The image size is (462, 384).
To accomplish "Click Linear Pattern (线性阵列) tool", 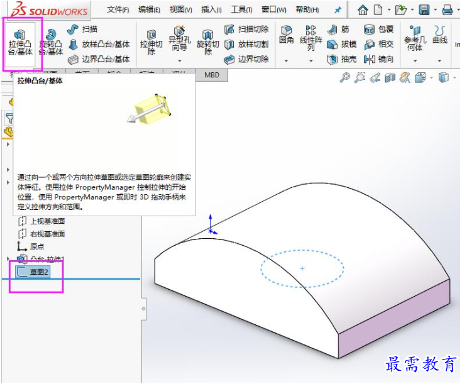I will (x=311, y=38).
